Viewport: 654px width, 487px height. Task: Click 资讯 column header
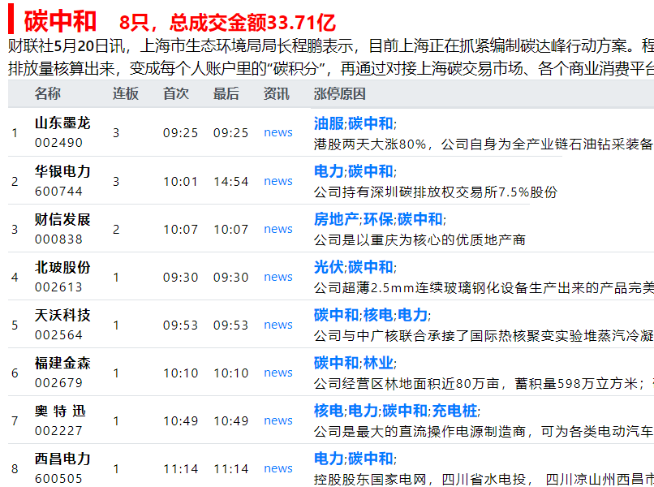[x=276, y=94]
